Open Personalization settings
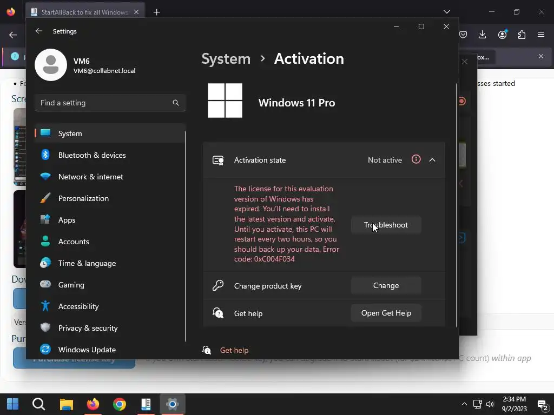The height and width of the screenshot is (415, 554). pos(110,198)
